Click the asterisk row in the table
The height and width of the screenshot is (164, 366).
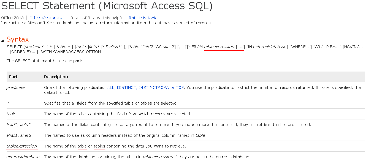[186, 103]
